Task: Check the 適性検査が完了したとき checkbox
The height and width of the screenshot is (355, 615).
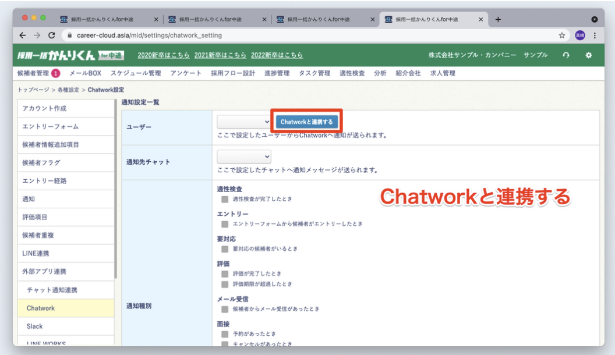Action: click(225, 199)
